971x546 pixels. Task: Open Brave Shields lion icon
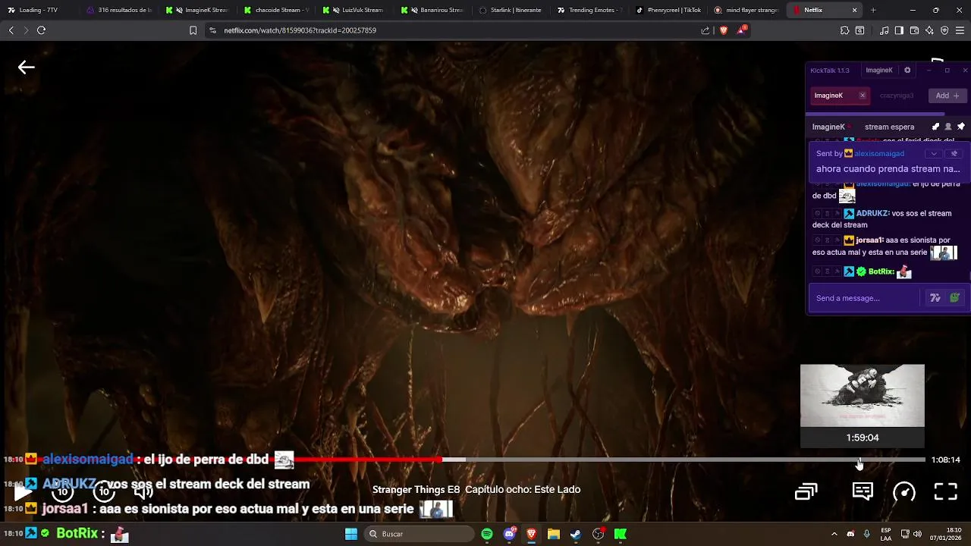(x=723, y=30)
